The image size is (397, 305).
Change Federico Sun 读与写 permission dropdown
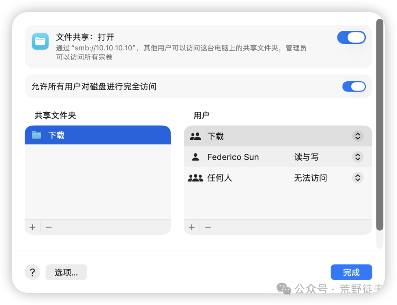[x=358, y=157]
